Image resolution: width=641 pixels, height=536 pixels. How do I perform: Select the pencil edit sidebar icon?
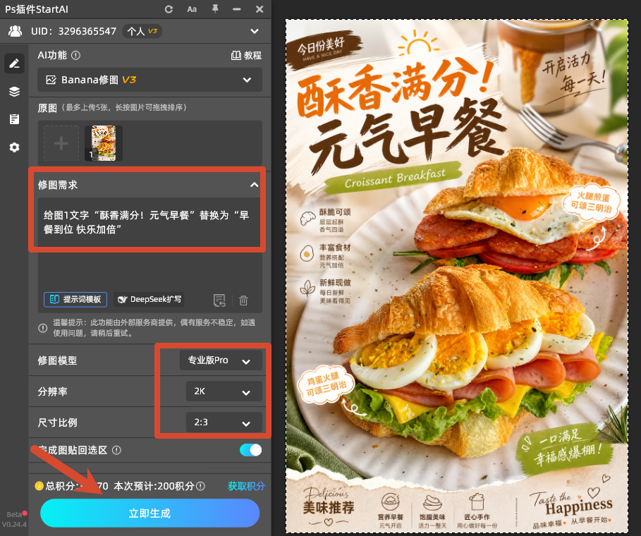tap(14, 63)
